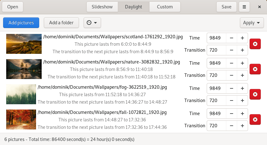Increase Transition for the nature picture
267x145 pixels.
coord(242,75)
